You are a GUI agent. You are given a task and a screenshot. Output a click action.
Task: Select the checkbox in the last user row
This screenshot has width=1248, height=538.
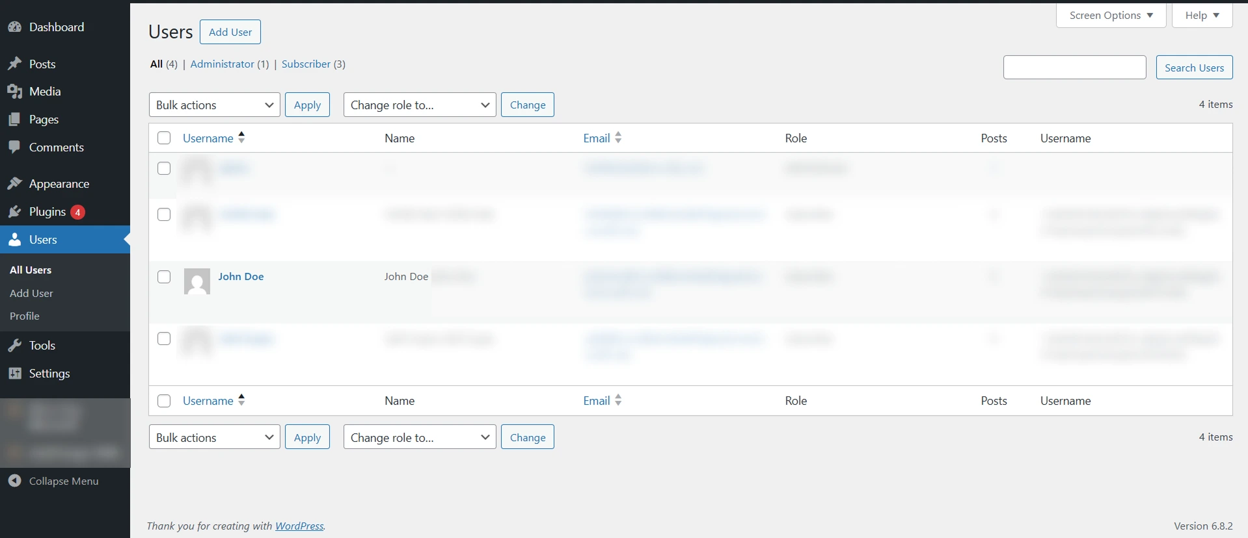164,339
